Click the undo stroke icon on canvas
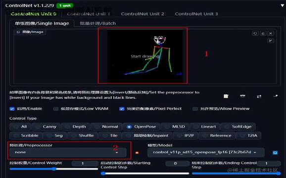 tap(255, 33)
